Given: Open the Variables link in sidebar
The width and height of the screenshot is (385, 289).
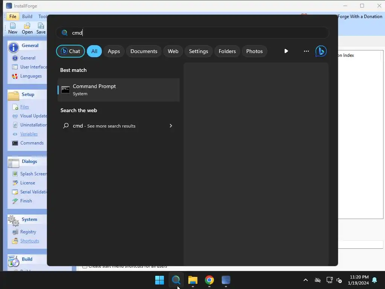Looking at the screenshot, I should click(x=29, y=134).
